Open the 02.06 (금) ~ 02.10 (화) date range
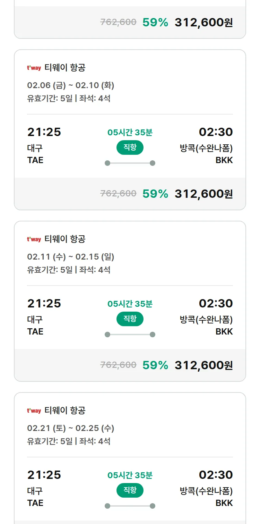260x524 pixels. coord(71,85)
